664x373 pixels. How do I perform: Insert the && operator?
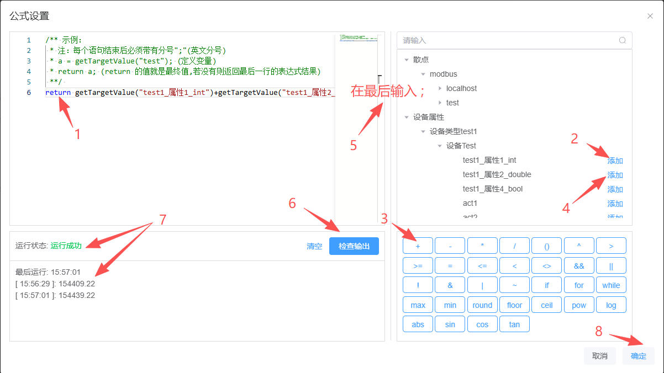tap(579, 265)
